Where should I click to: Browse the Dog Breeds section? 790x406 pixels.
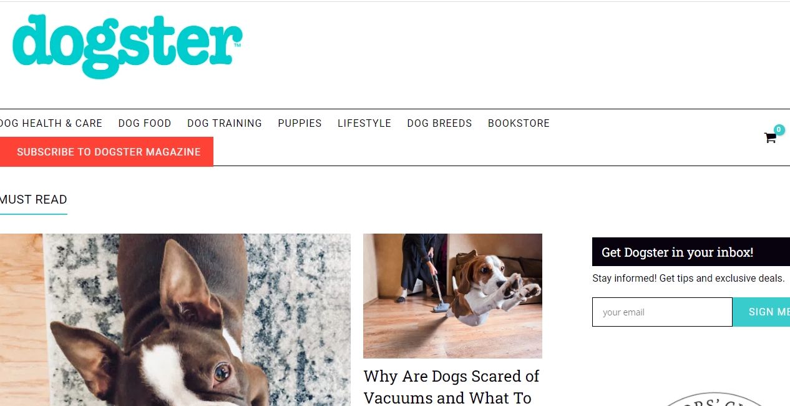439,123
